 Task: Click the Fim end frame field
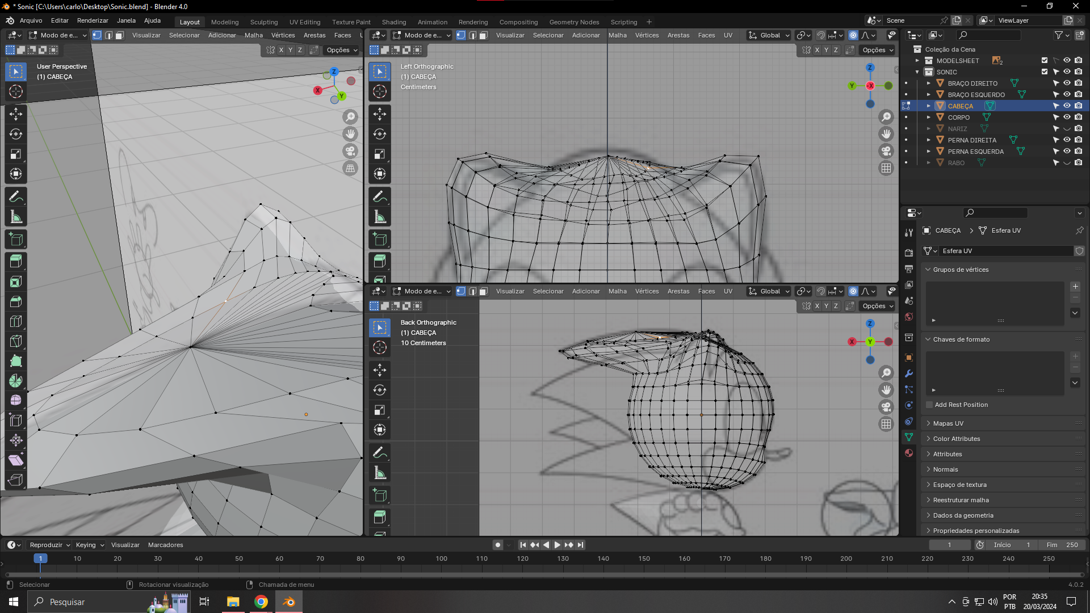click(1062, 545)
